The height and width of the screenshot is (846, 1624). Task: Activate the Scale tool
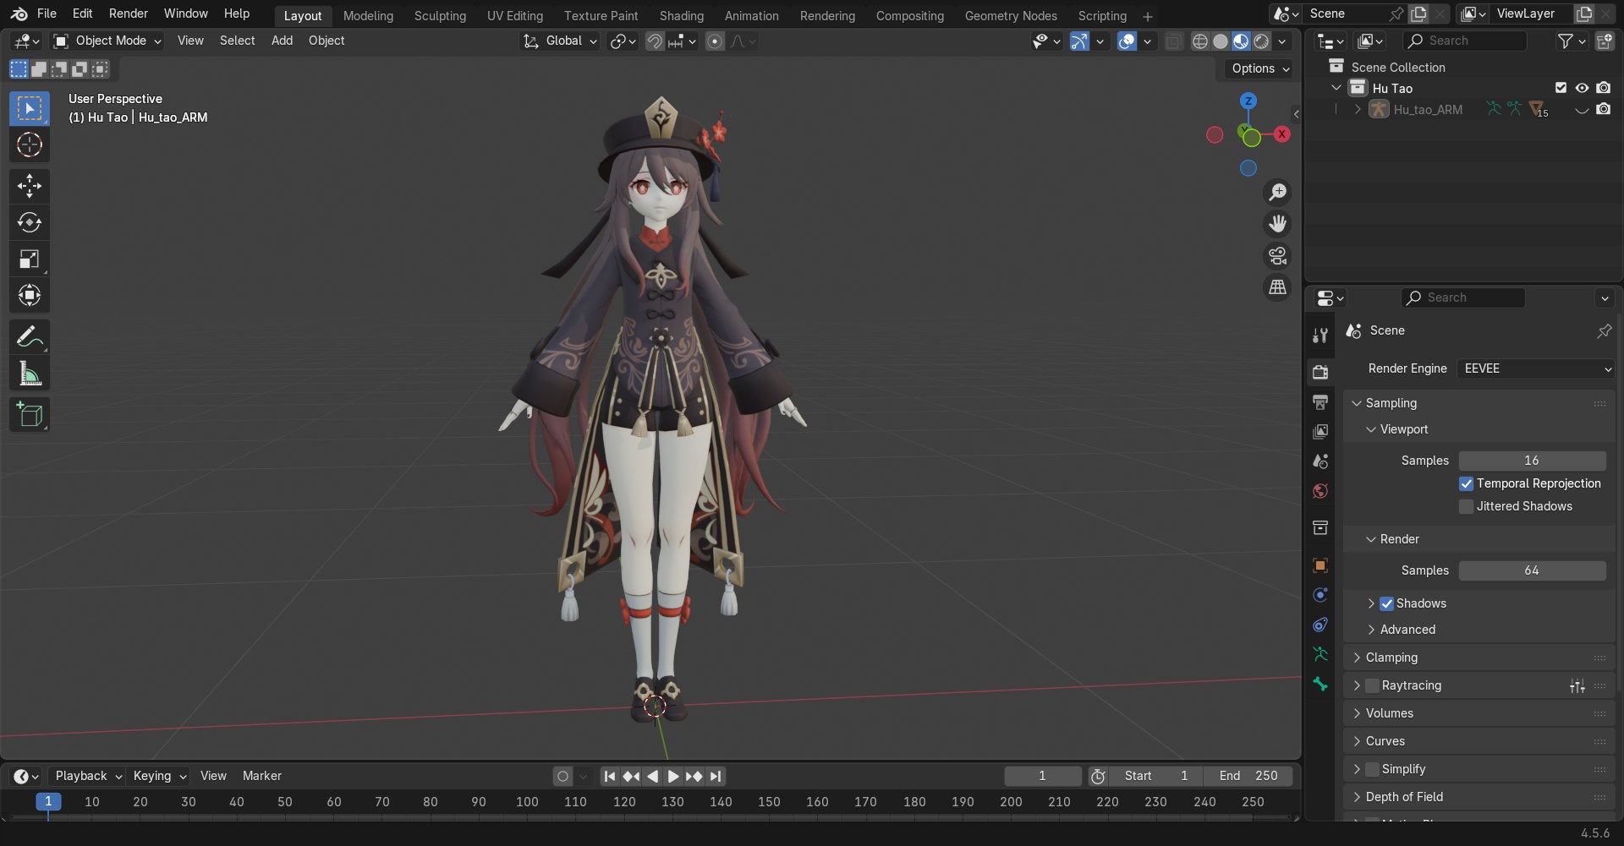pos(30,259)
